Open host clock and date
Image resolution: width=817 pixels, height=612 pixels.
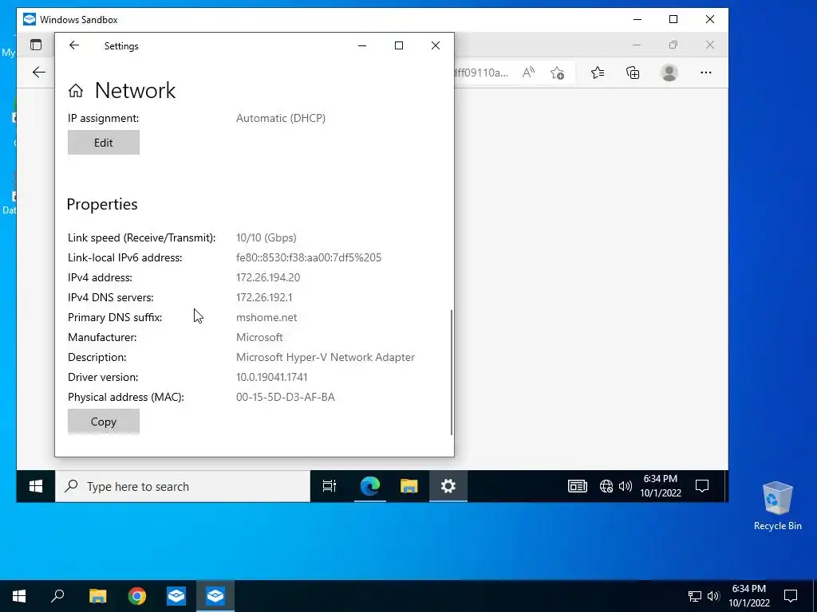click(748, 596)
